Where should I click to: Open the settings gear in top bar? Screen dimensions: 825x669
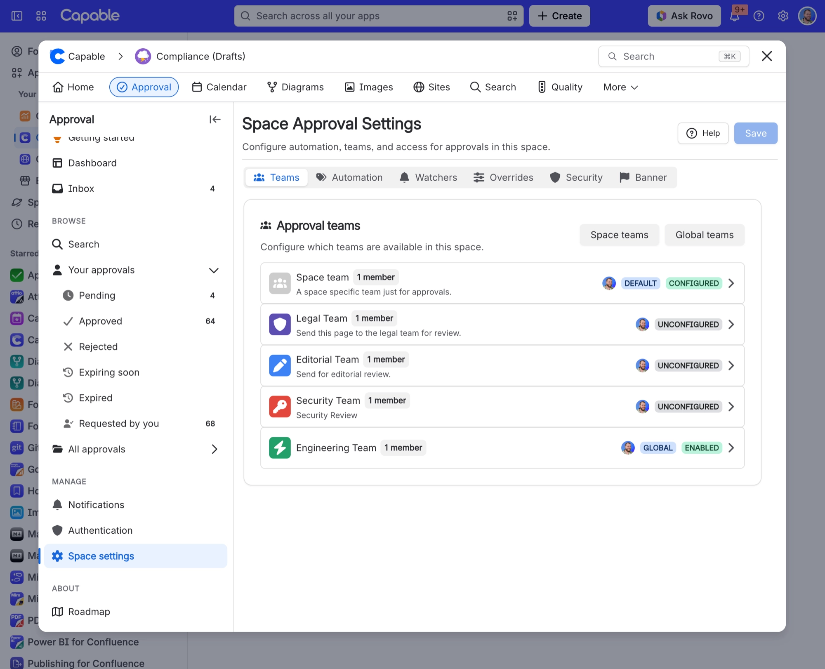783,16
